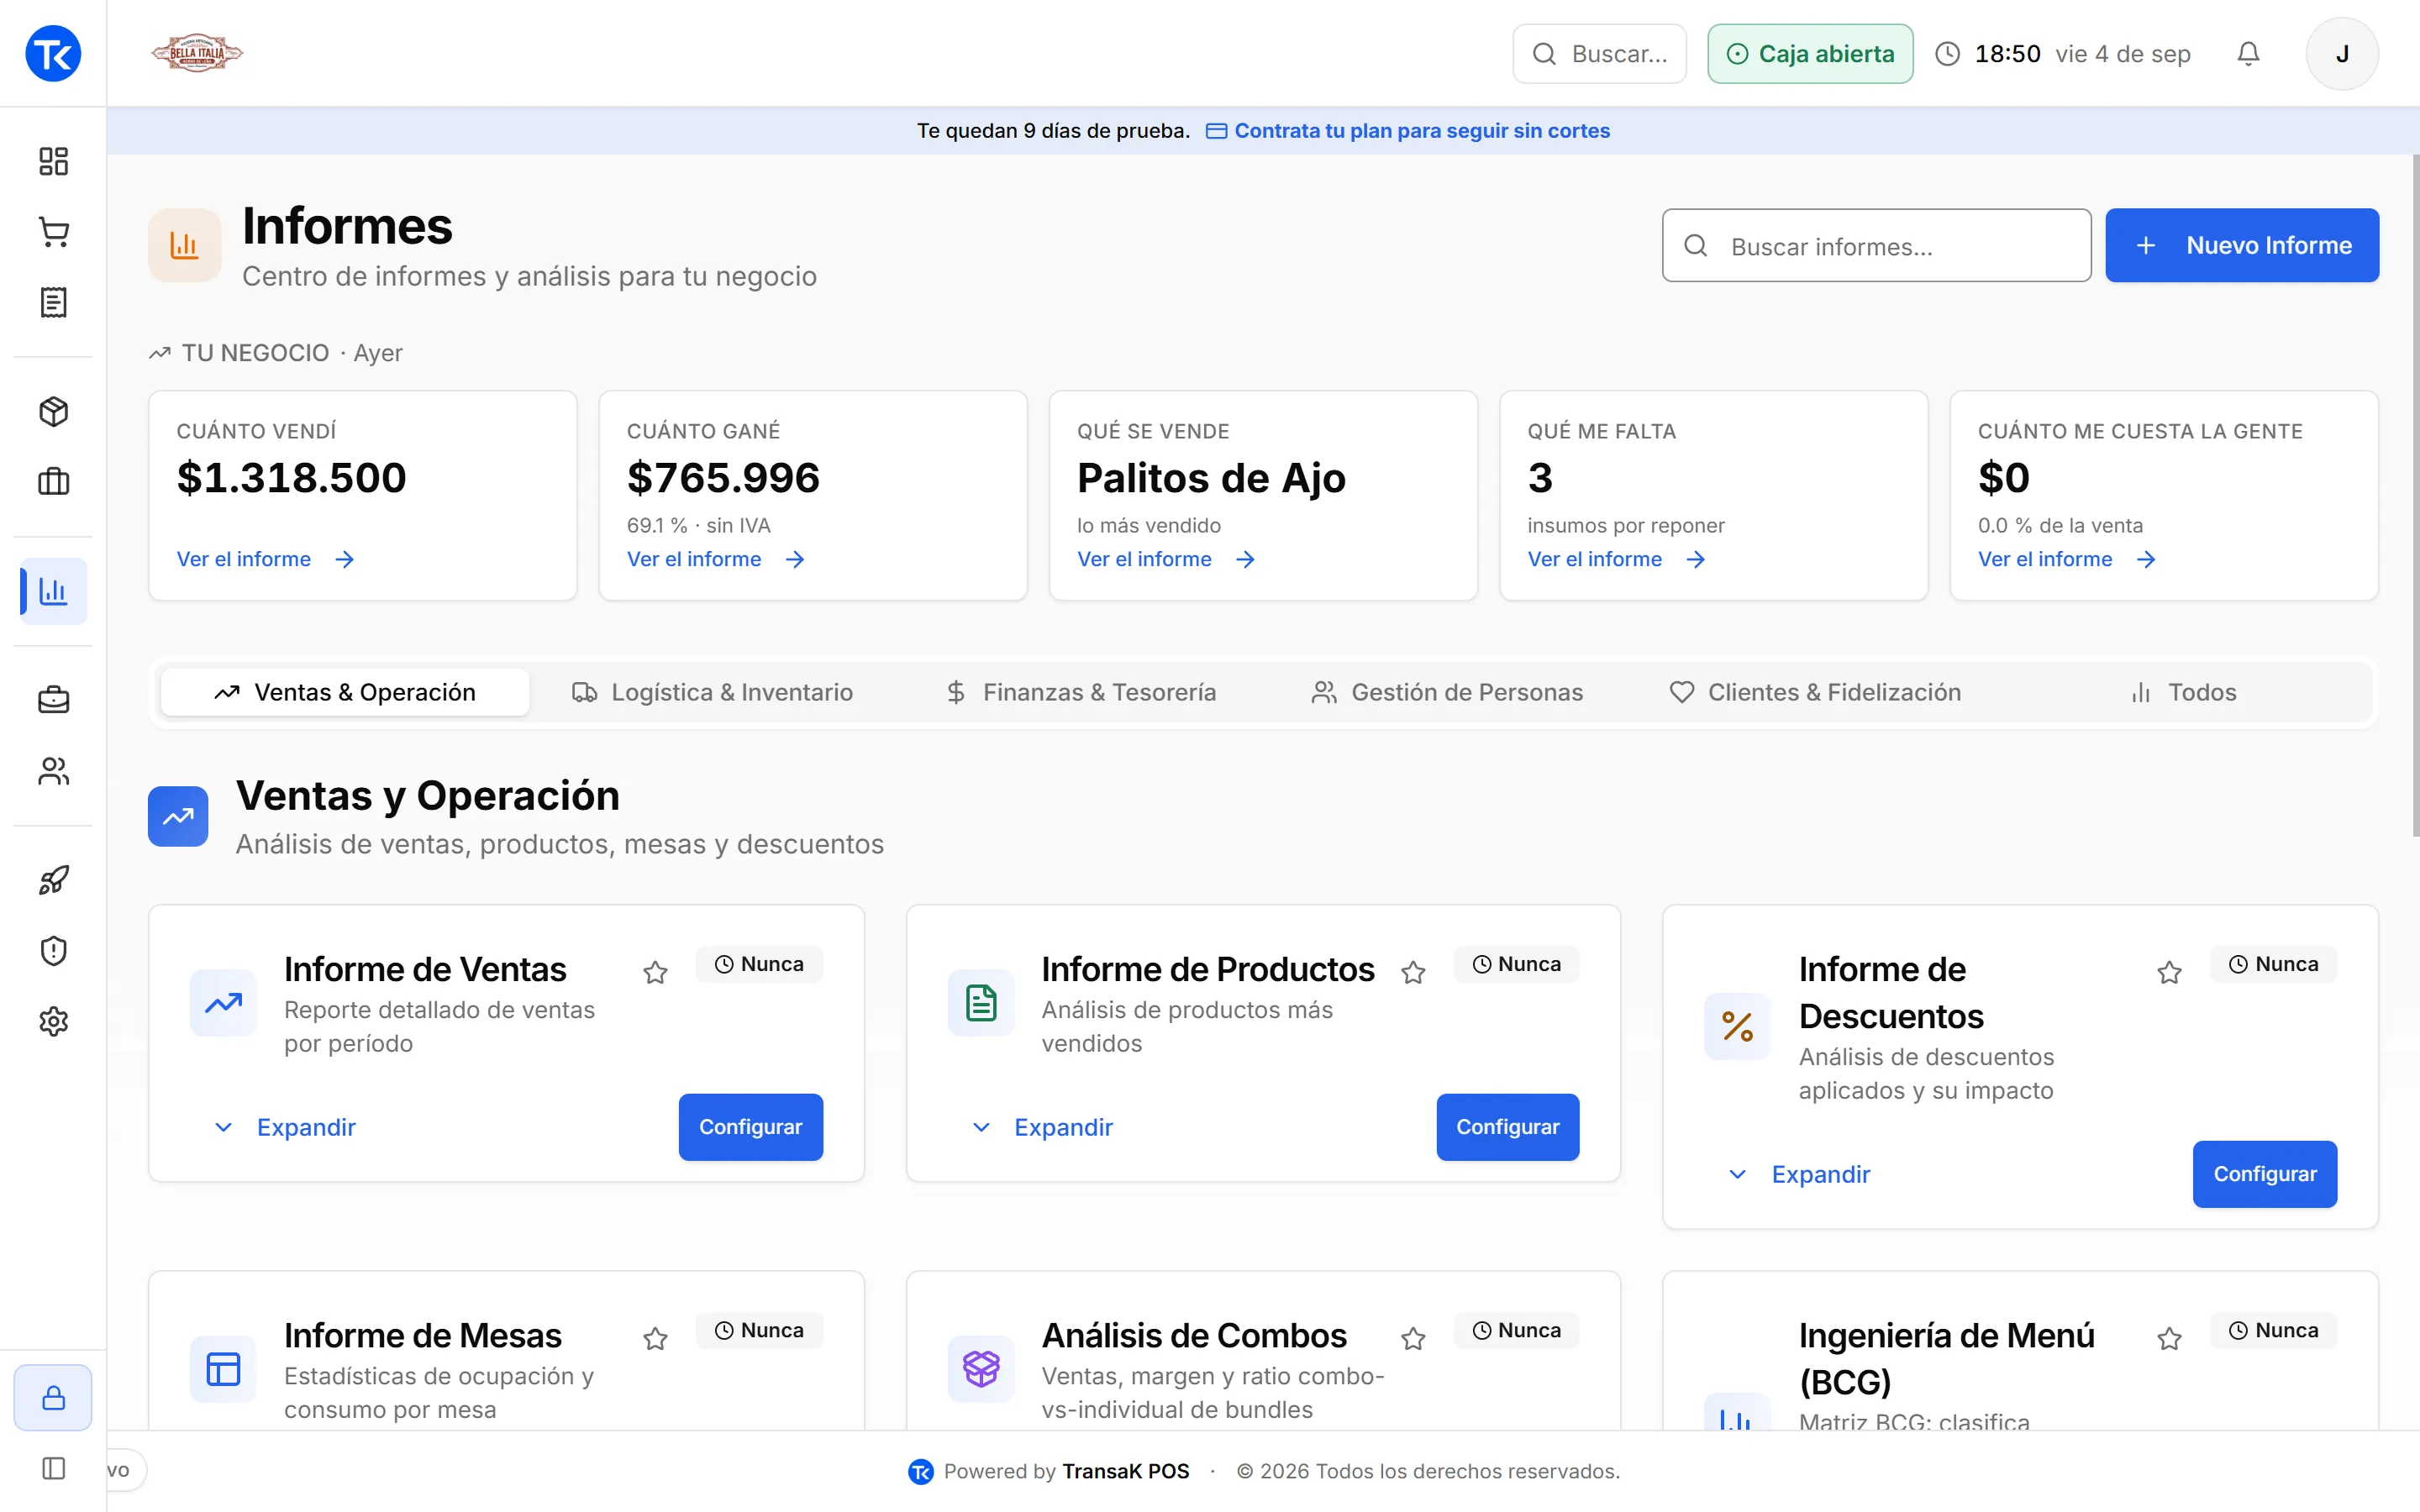
Task: Open the briefcase sidebar icon
Action: tap(53, 700)
